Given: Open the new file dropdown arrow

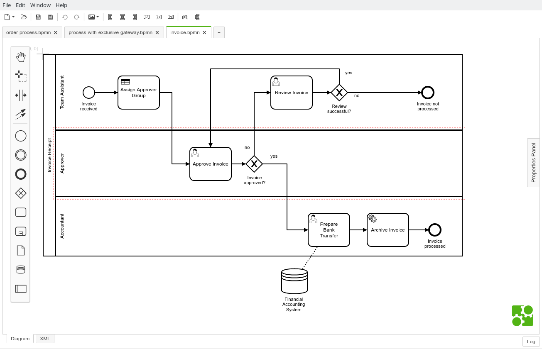Looking at the screenshot, I should coord(13,17).
